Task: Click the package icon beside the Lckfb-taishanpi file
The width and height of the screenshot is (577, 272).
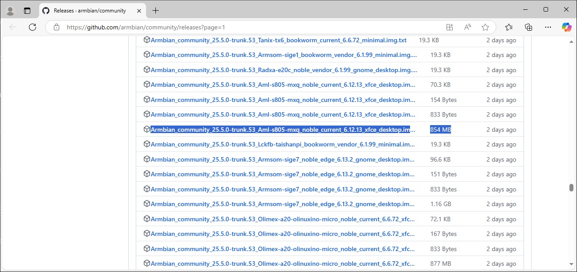Action: pos(147,144)
